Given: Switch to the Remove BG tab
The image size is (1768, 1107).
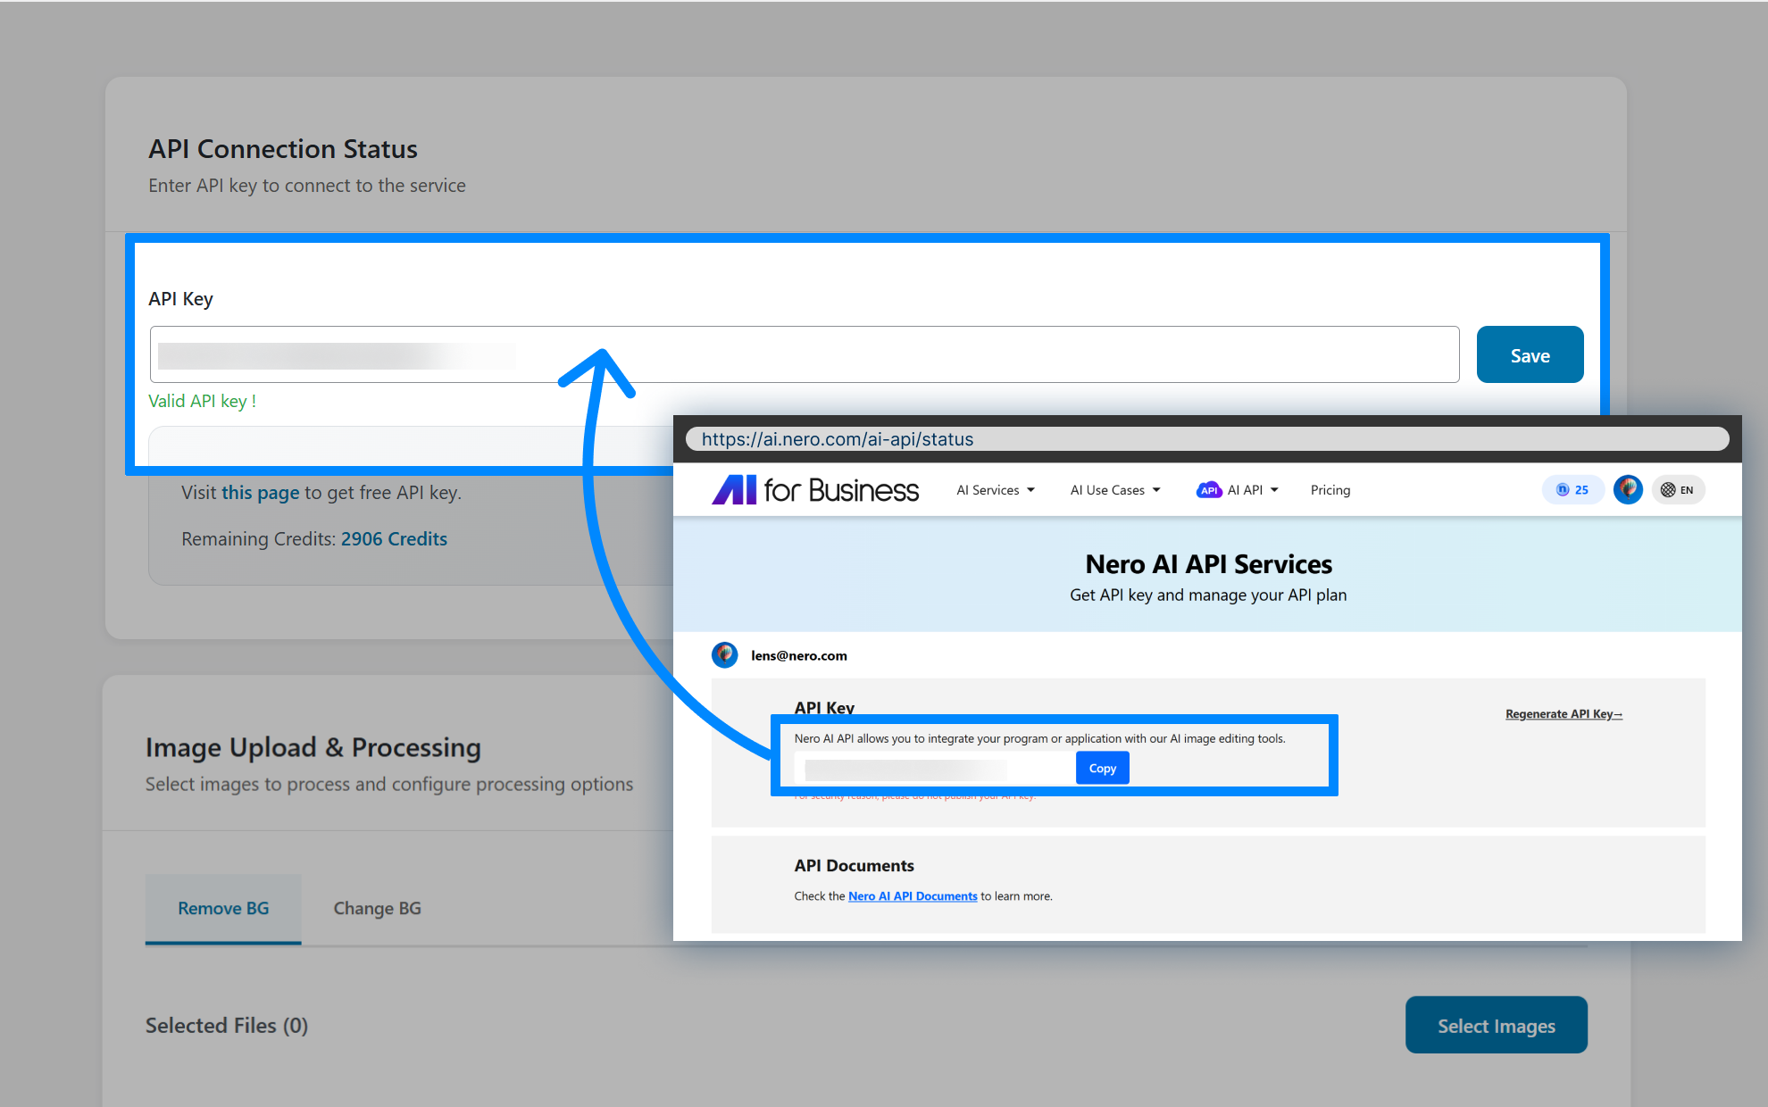Looking at the screenshot, I should coord(223,908).
